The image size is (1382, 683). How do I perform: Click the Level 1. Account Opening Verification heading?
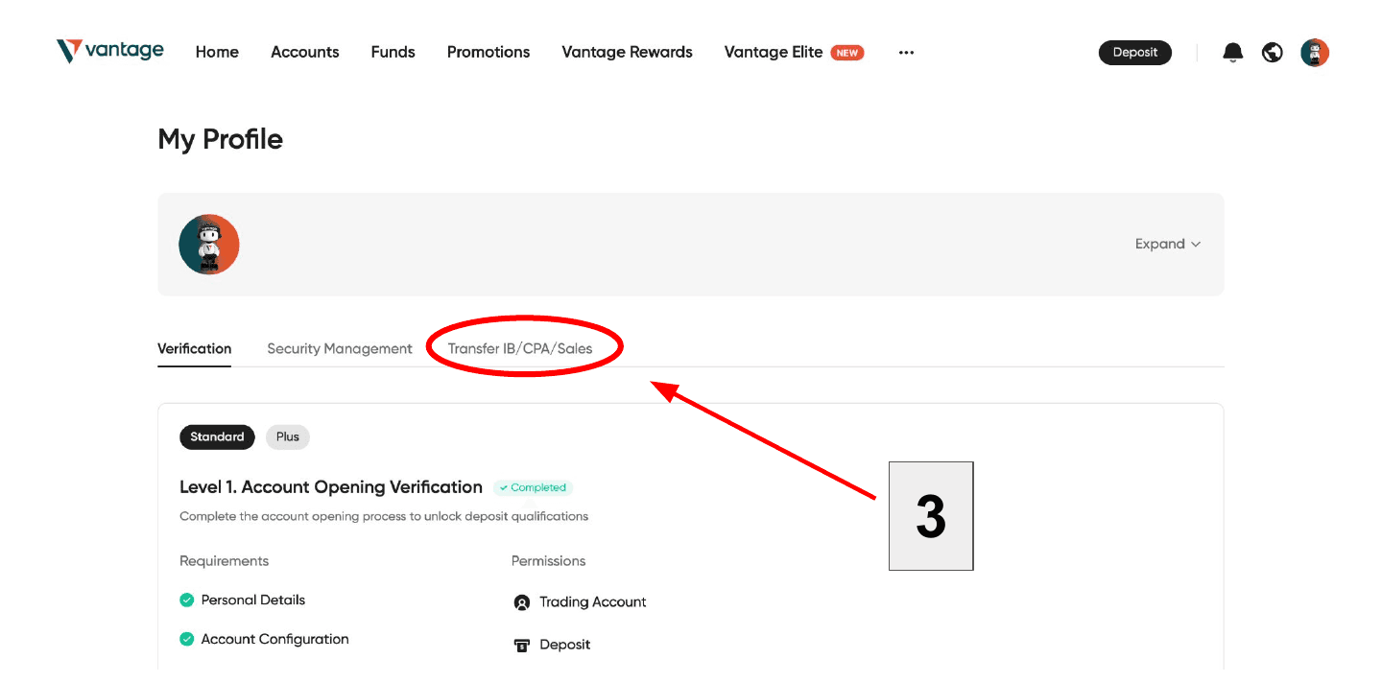pos(331,487)
